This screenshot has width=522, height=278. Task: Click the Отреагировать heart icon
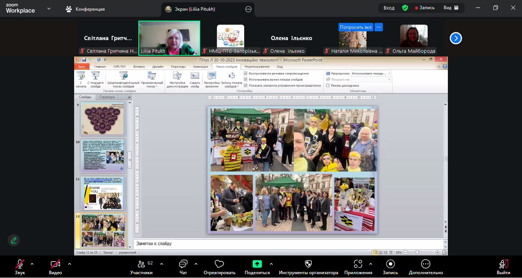point(219,264)
